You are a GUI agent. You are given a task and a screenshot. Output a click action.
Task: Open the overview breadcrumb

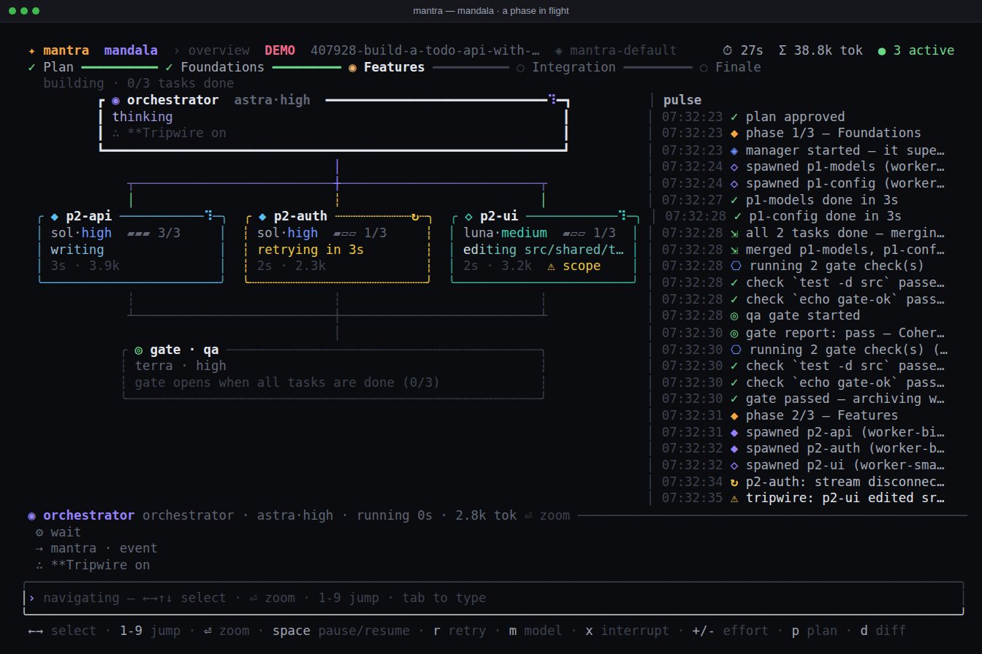tap(219, 50)
